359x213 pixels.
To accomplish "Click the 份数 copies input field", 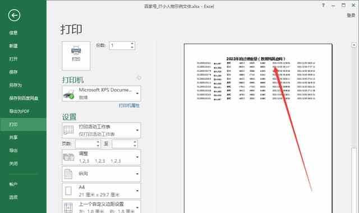I will point(119,45).
